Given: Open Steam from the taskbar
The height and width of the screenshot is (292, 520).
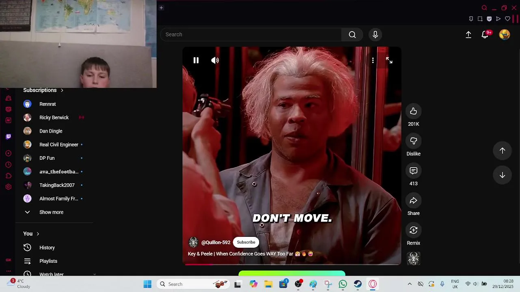Looking at the screenshot, I should (x=358, y=284).
